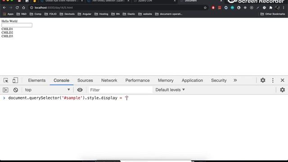288x162 pixels.
Task: Switch to the :nth-child() Selector browser tab
Action: coord(108,1)
